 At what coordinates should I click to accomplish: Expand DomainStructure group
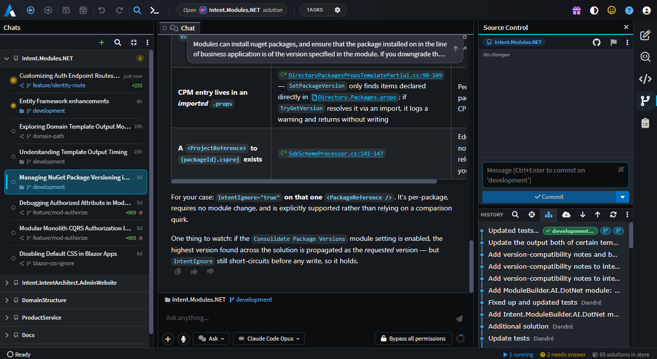click(x=6, y=300)
